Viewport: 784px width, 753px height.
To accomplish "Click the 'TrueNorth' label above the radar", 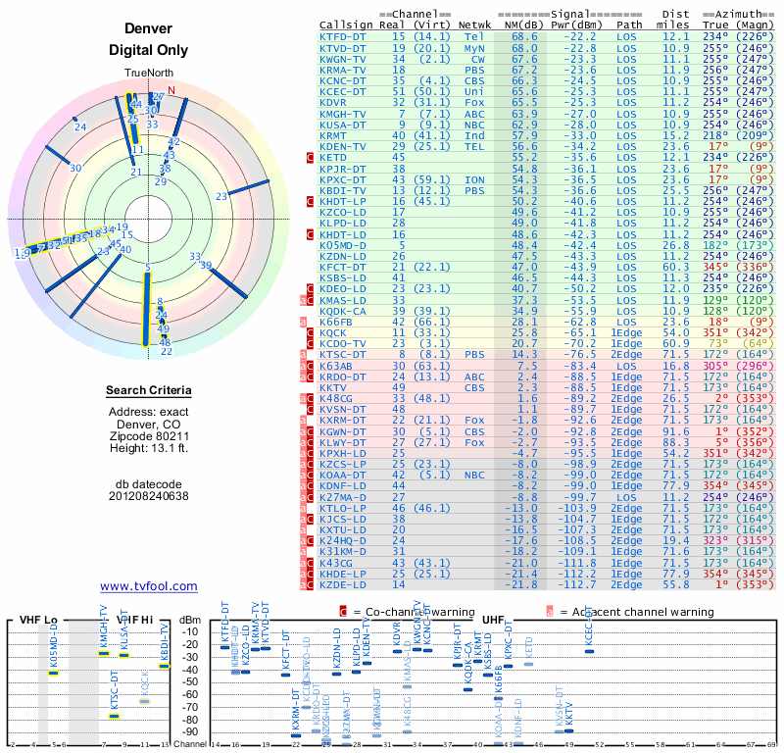I will click(149, 74).
